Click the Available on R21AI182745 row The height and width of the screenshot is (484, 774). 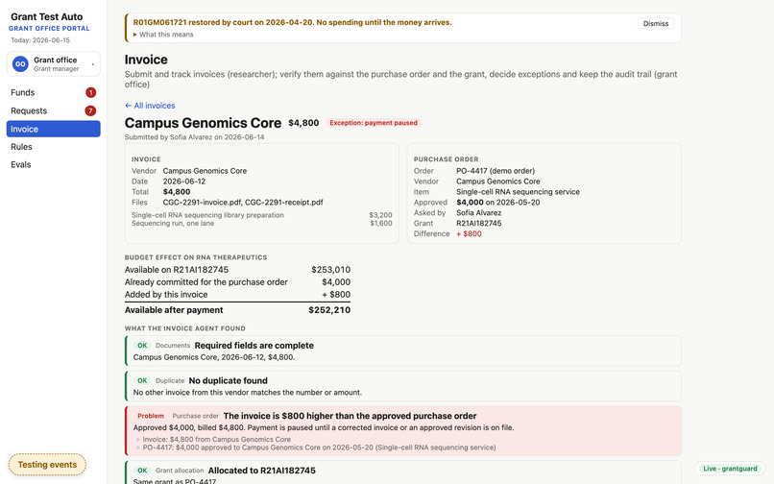point(237,270)
